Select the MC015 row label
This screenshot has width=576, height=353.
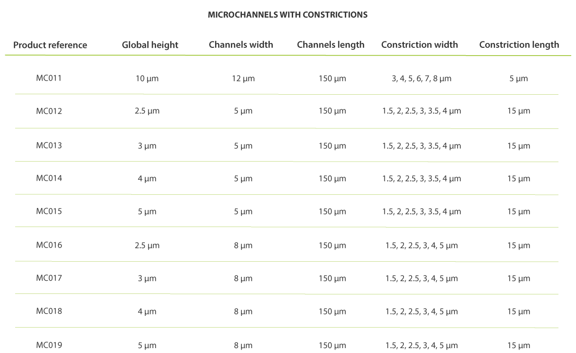pos(49,211)
